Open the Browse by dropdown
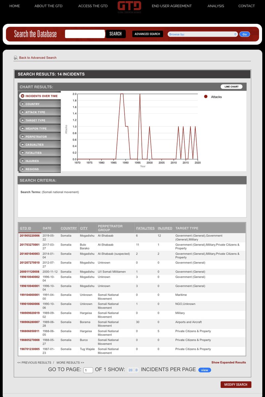Viewport: 265px width, 397px height. [203, 34]
